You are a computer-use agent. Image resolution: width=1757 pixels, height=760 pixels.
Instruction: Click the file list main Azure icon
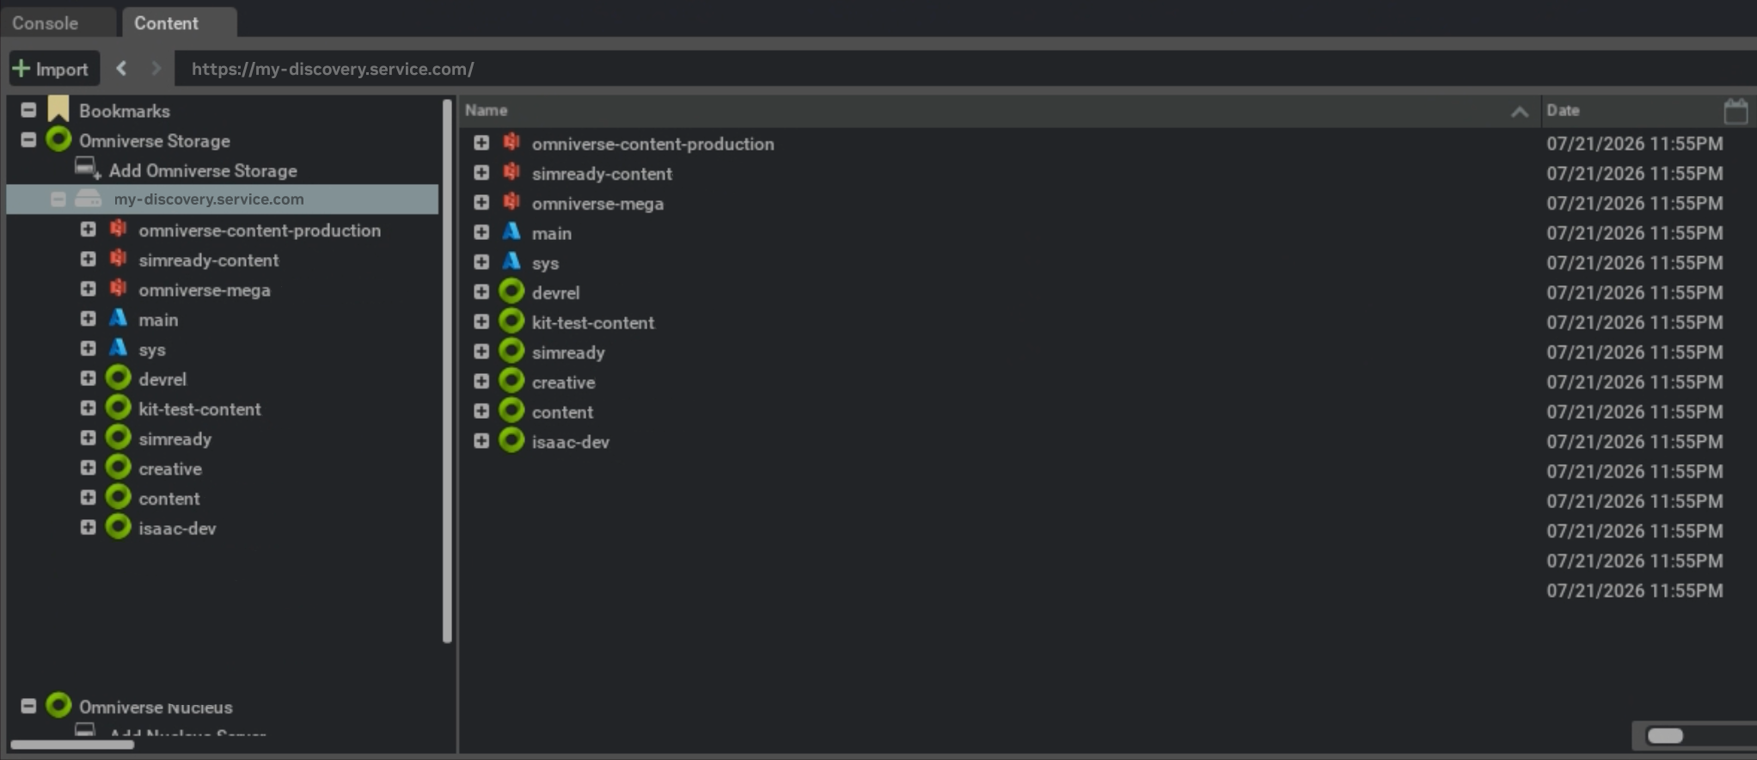[x=511, y=232]
